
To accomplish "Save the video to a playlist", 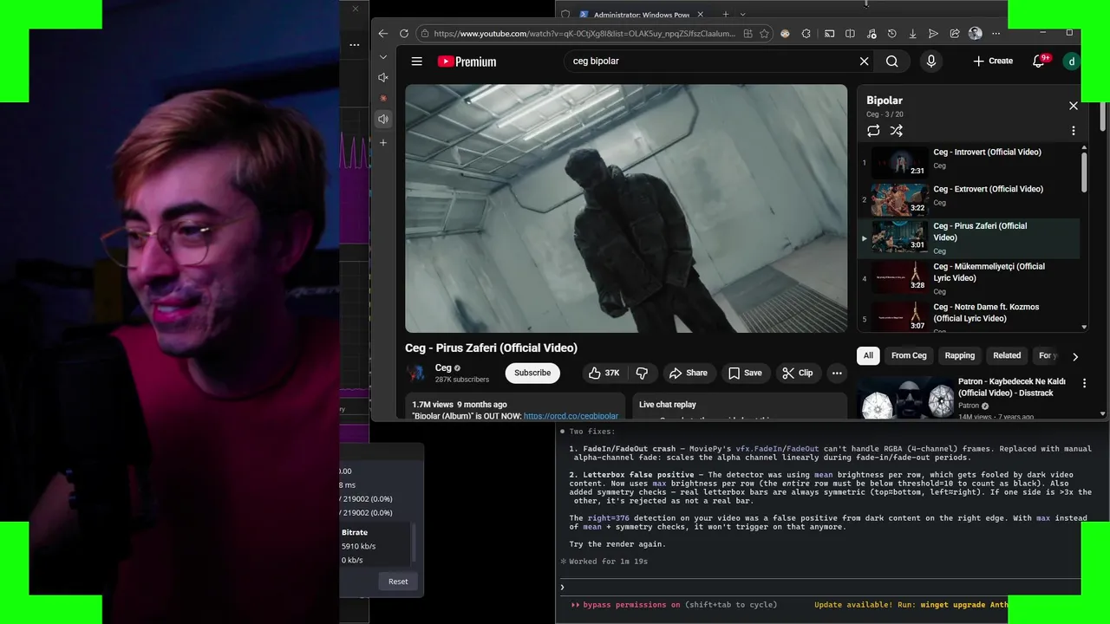I will pyautogui.click(x=746, y=373).
